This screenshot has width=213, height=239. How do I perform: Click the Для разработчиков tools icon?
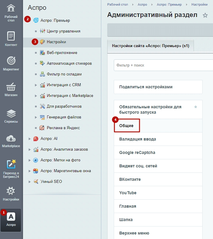point(42,106)
